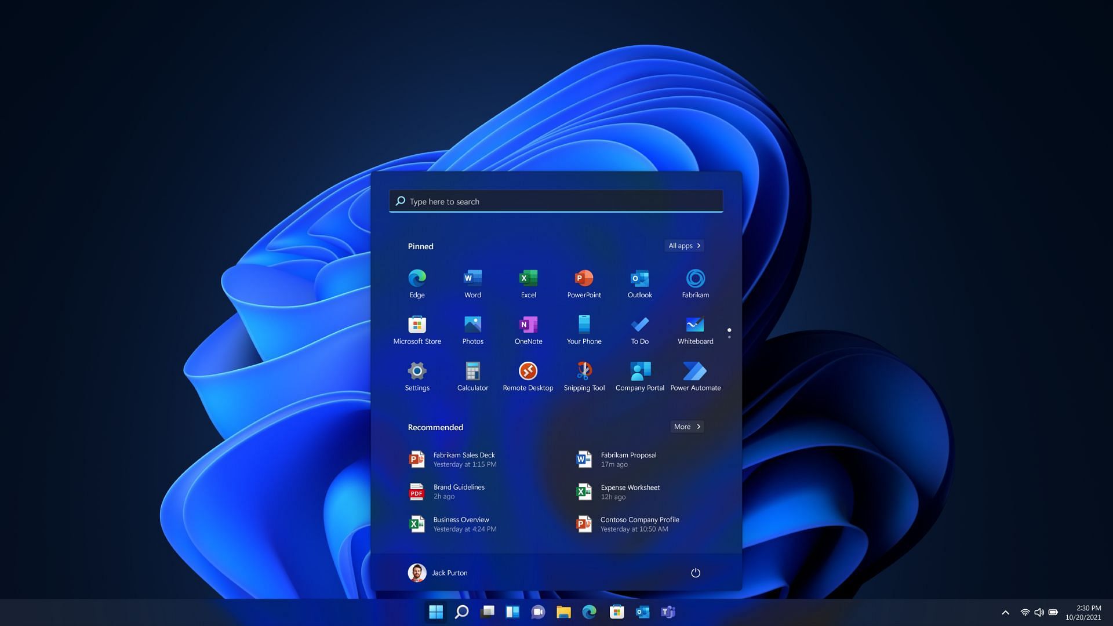Click the Power button to shutdown
The width and height of the screenshot is (1113, 626).
pos(696,573)
